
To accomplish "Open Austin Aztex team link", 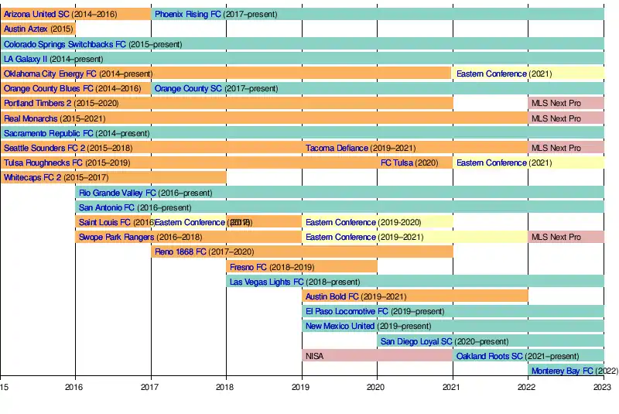I will click(x=26, y=29).
